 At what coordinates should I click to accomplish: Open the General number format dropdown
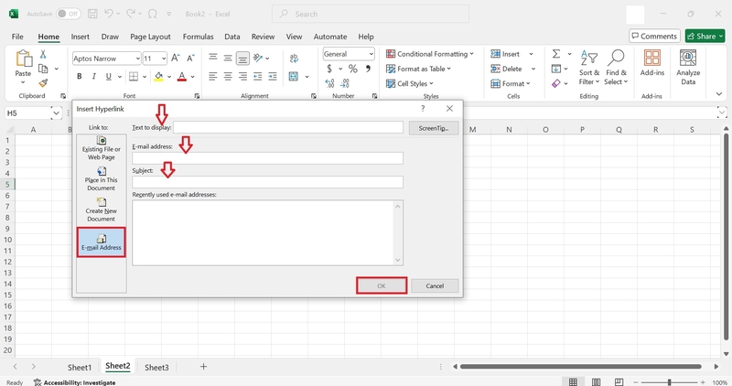click(371, 54)
